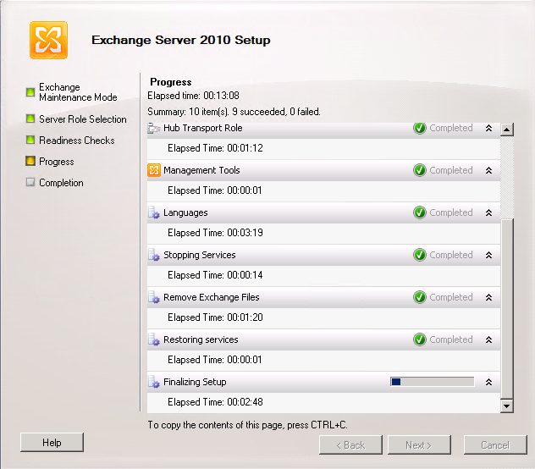Screen dimensions: 535x469
Task: Click the Next button
Action: [419, 444]
